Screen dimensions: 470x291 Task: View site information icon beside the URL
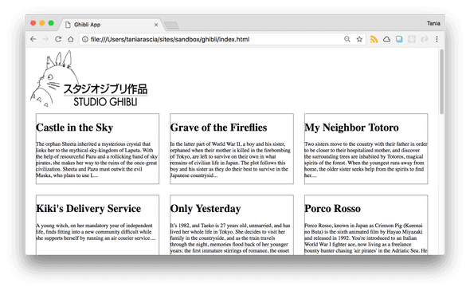(x=85, y=39)
